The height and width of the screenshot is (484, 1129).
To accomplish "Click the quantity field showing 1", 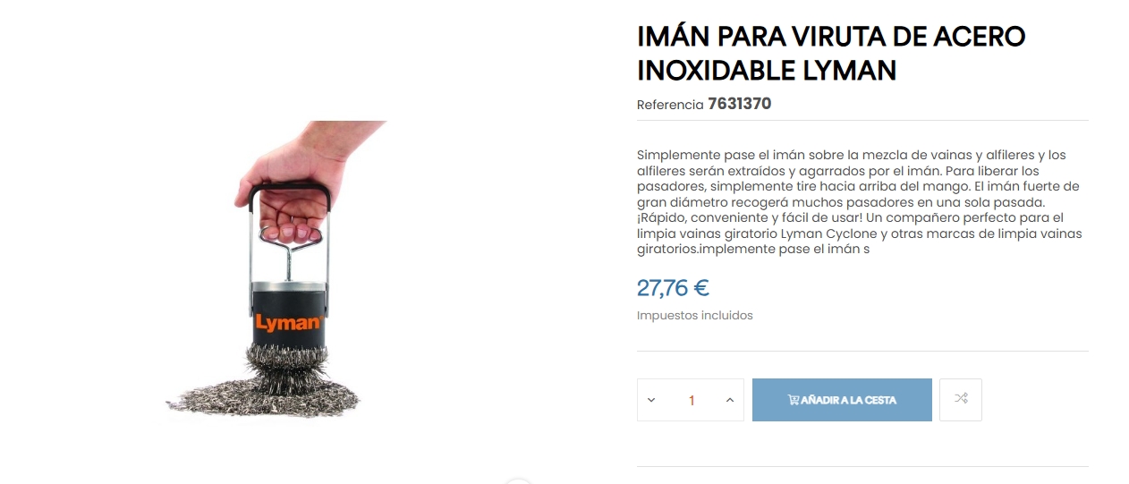I will [691, 400].
